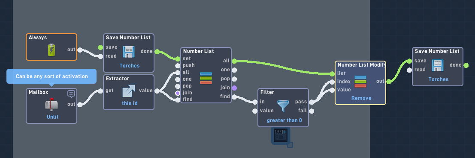
Task: Select the small 19/11 thumbnail below Filter
Action: pos(281,136)
